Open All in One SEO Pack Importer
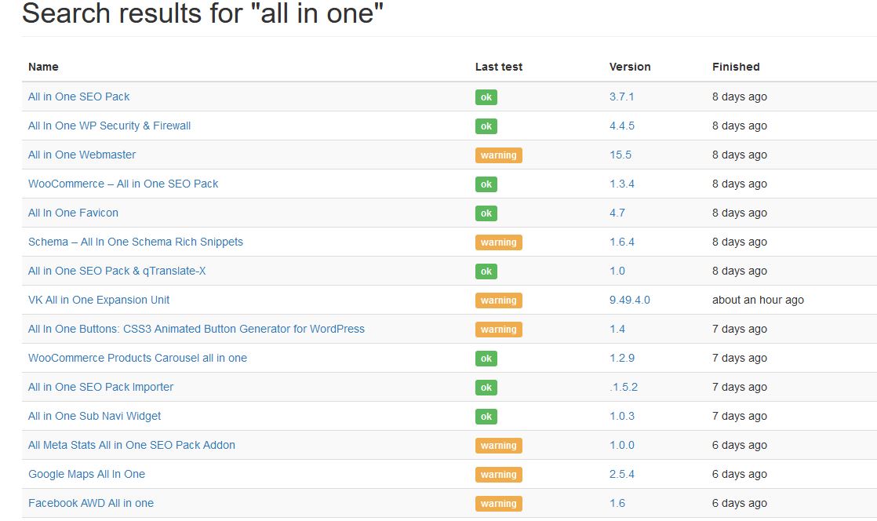This screenshot has width=877, height=521. pos(100,388)
